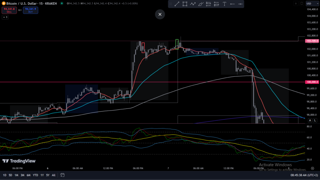Viewport: 320px width, 180px height.
Task: Click the Bitcoin symbol logo icon
Action: 3,3
